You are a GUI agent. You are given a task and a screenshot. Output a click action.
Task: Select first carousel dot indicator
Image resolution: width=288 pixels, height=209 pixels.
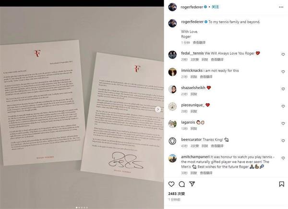click(x=77, y=208)
